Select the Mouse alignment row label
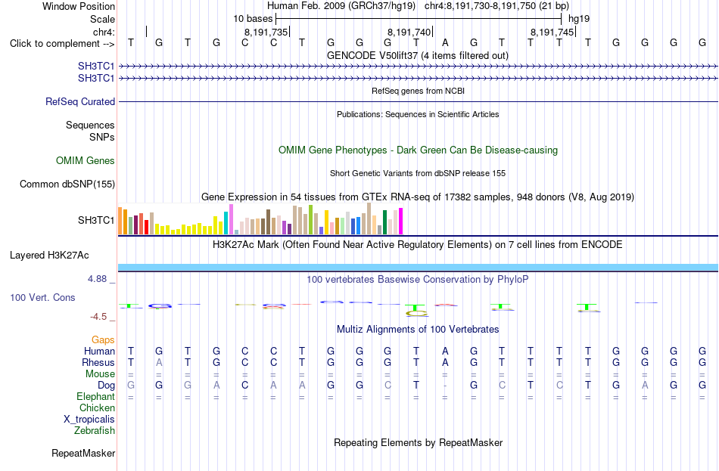The image size is (719, 471). [x=100, y=374]
